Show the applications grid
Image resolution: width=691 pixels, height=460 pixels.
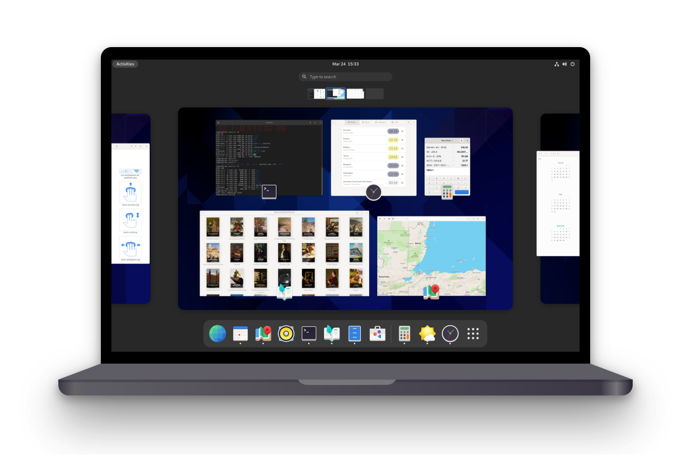[473, 334]
